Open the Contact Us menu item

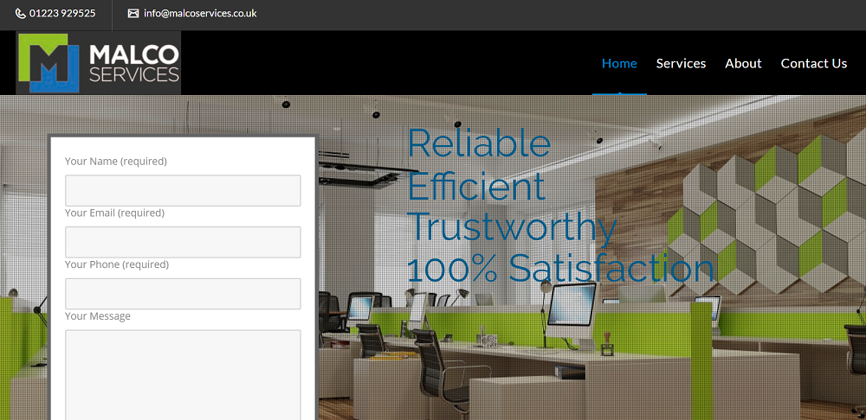click(814, 63)
